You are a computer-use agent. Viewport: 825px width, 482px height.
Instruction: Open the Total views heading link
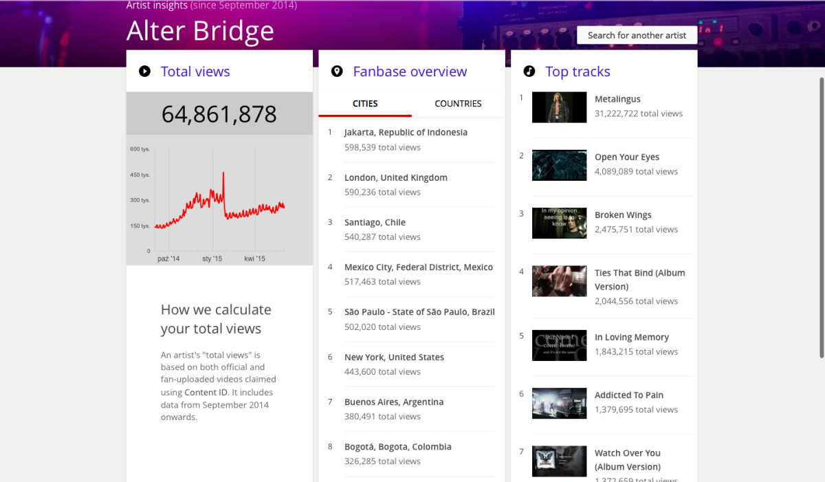point(195,72)
